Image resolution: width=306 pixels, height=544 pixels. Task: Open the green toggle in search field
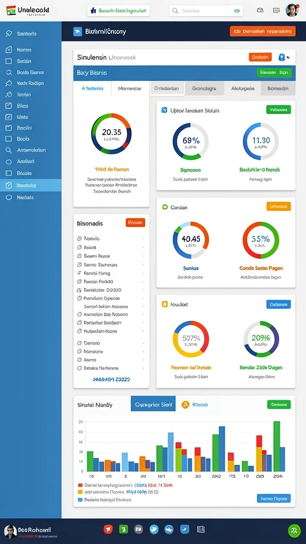pyautogui.click(x=237, y=11)
